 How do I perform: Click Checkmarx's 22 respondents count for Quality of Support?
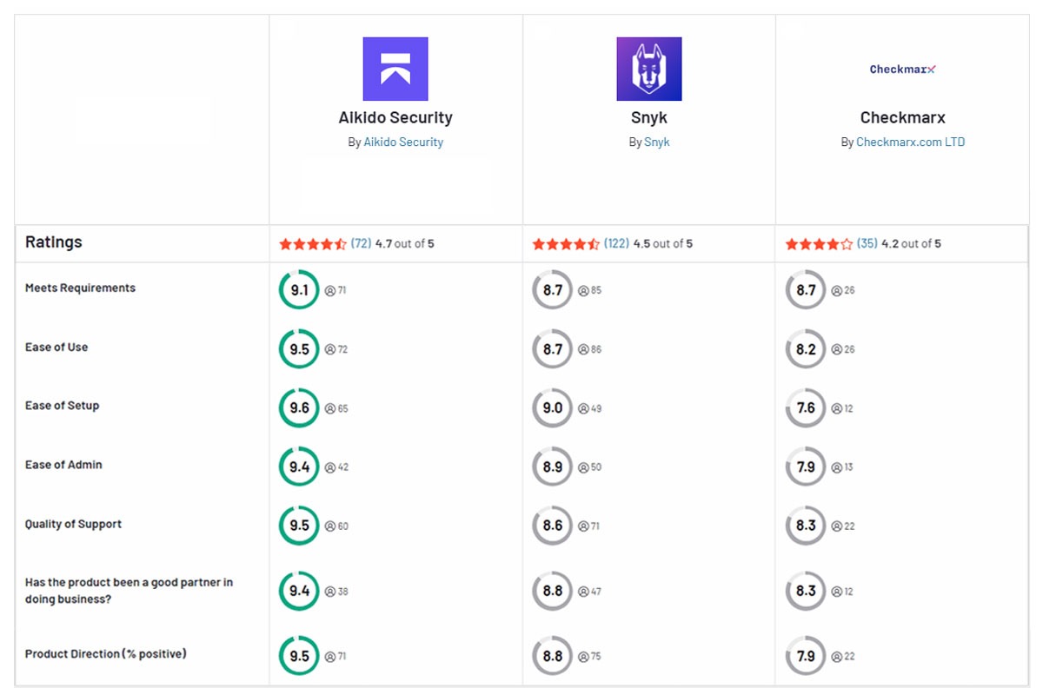tap(843, 526)
